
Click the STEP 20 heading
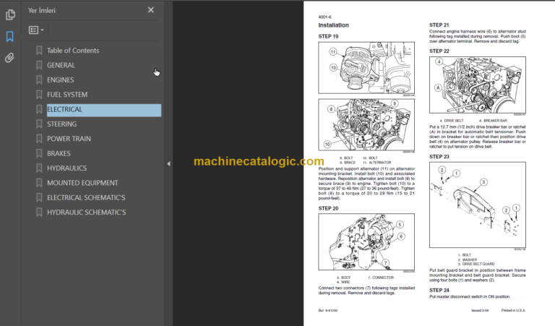coord(328,208)
